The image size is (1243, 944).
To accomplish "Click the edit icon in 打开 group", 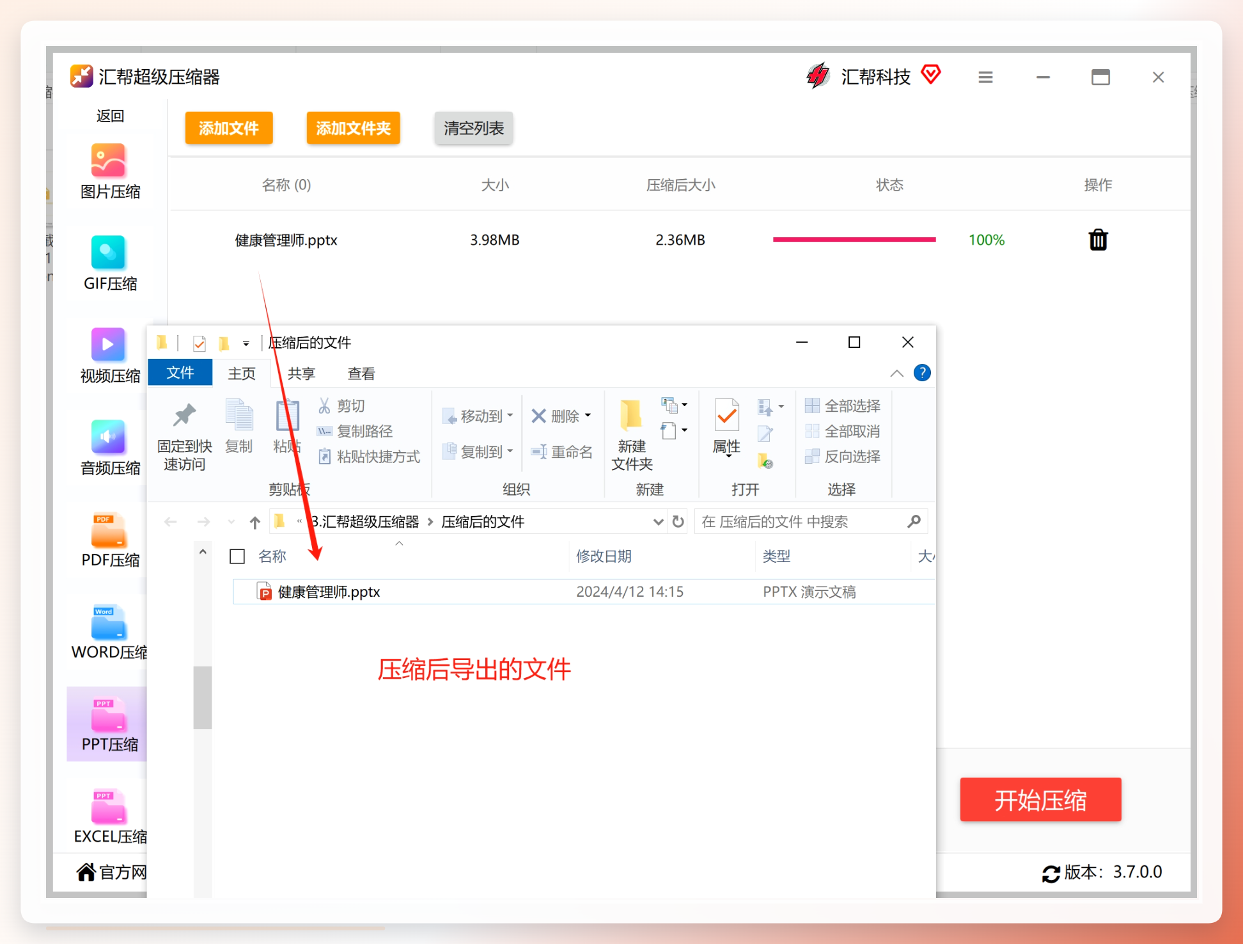I will 765,434.
